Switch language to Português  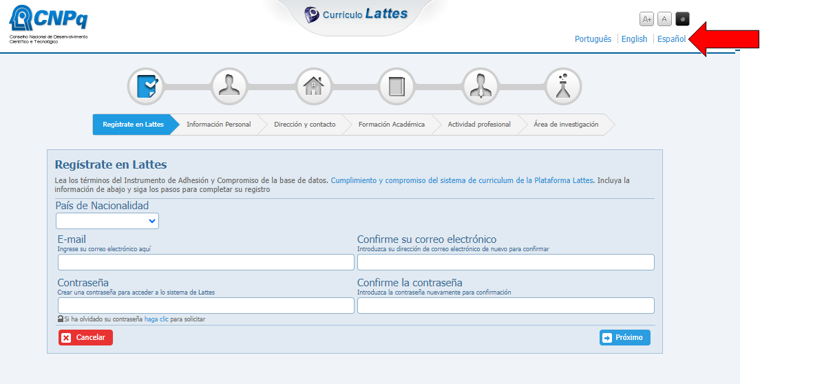pos(593,39)
